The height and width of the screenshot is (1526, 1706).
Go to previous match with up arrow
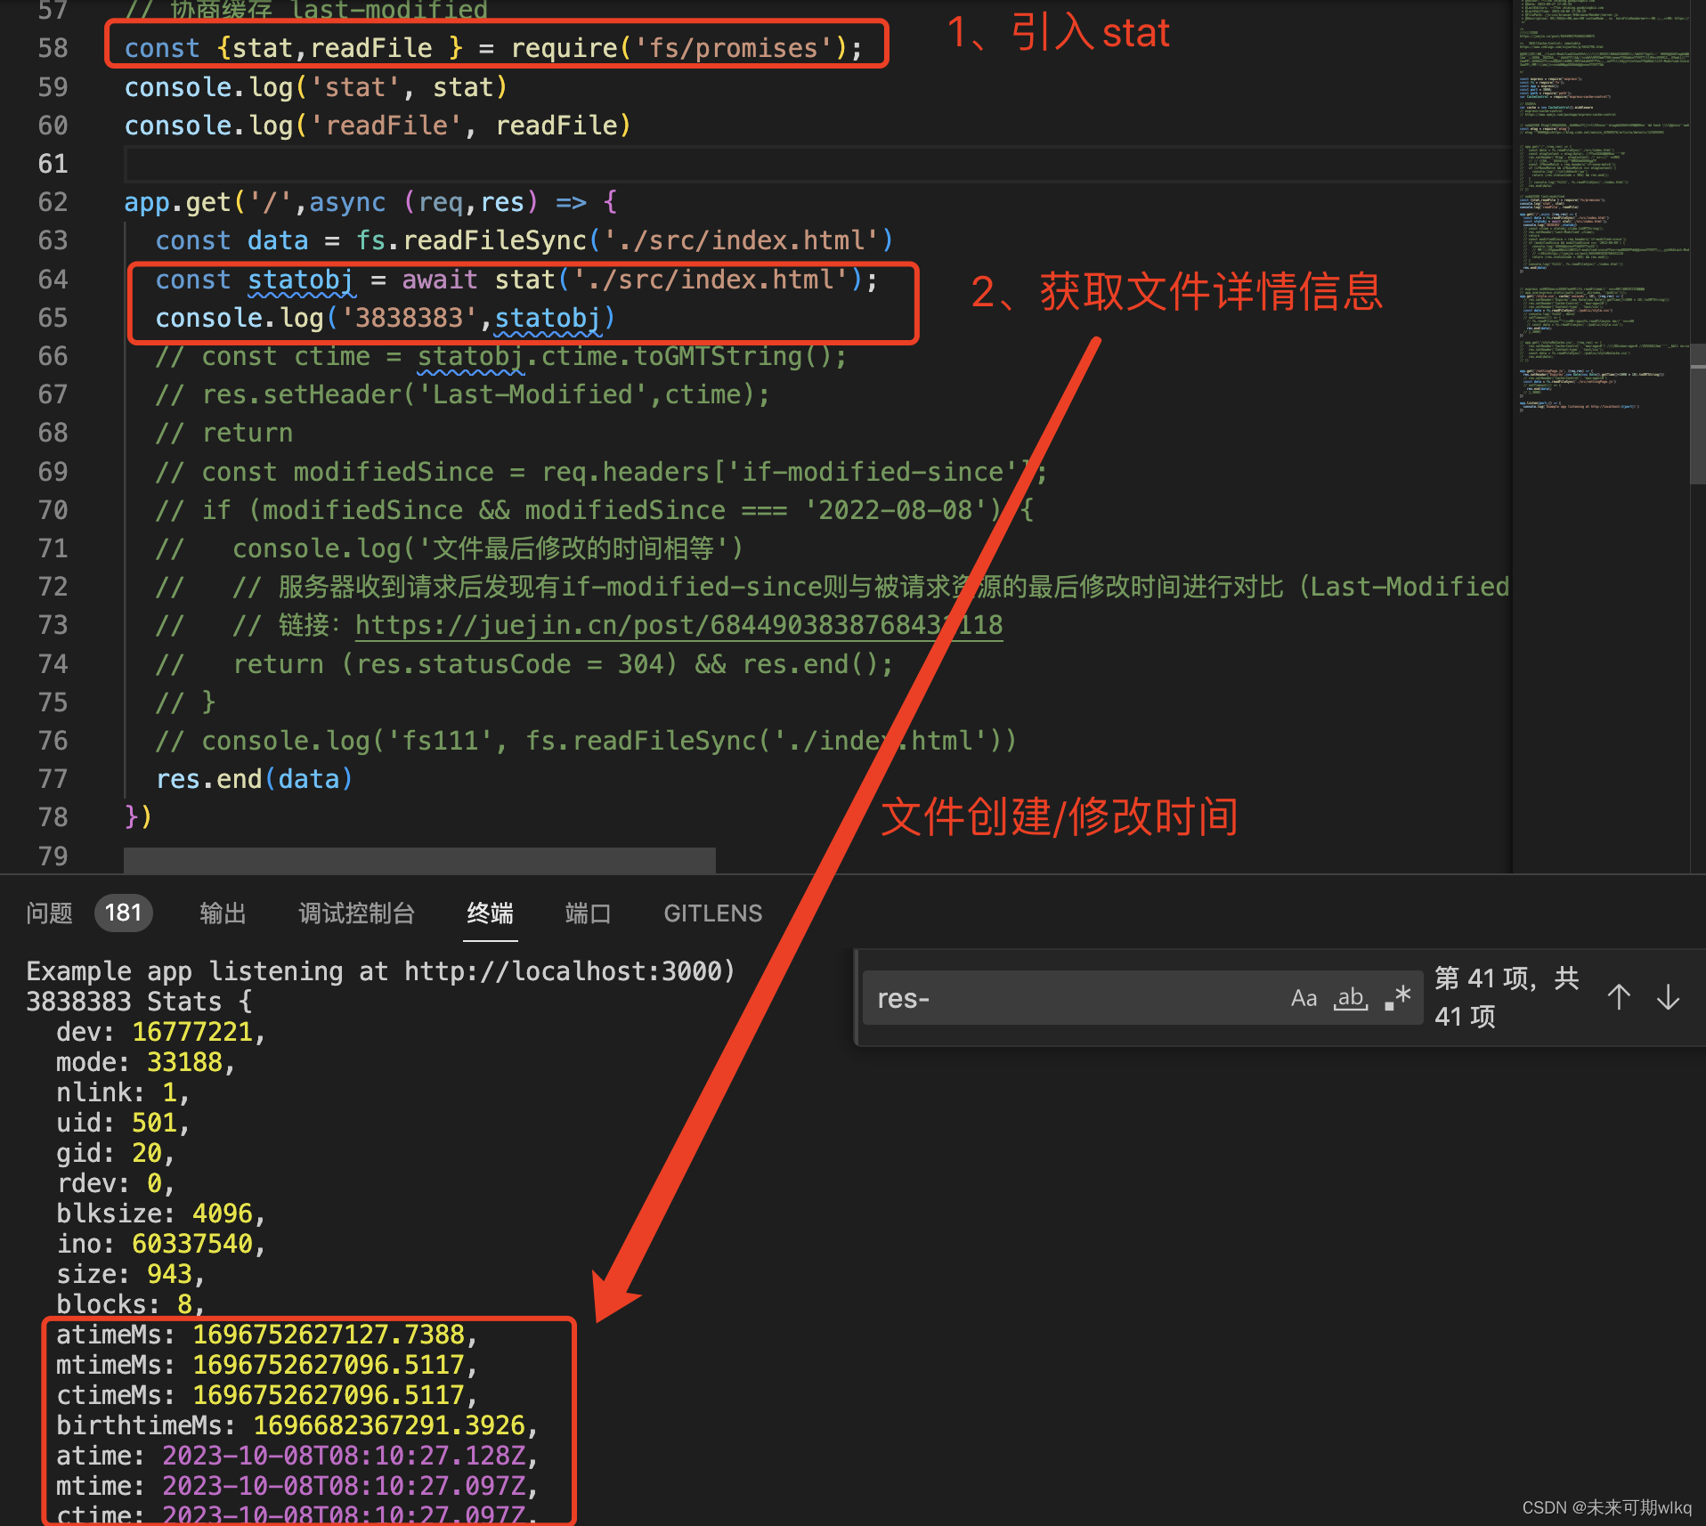click(x=1619, y=997)
